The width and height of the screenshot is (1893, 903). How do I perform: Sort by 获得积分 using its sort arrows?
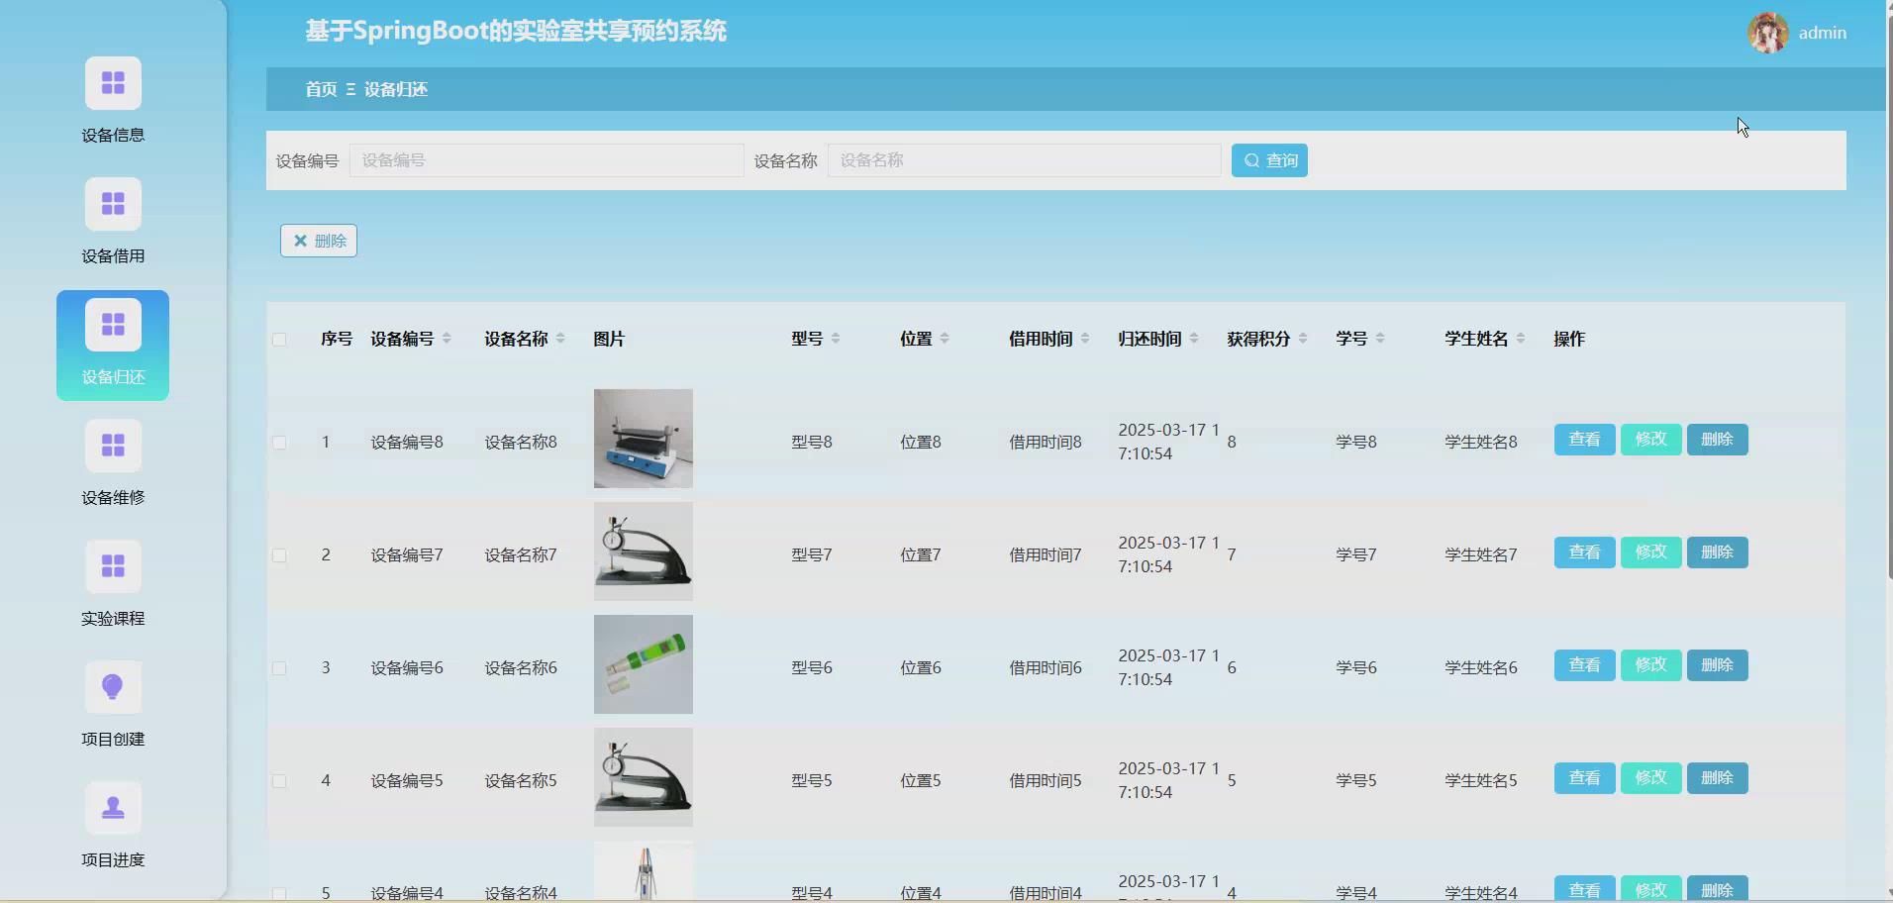(1304, 338)
